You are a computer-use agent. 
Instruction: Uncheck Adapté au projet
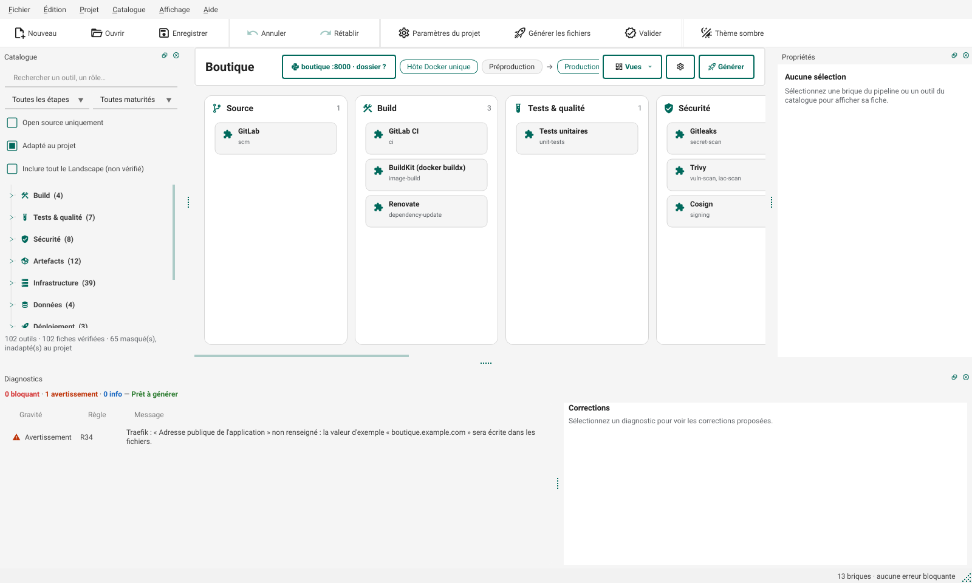click(x=12, y=146)
